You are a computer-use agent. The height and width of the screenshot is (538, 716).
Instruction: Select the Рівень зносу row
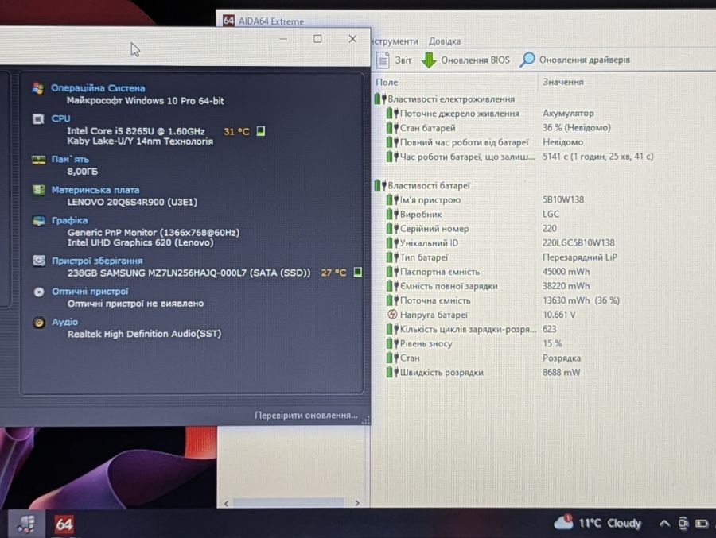coord(543,343)
